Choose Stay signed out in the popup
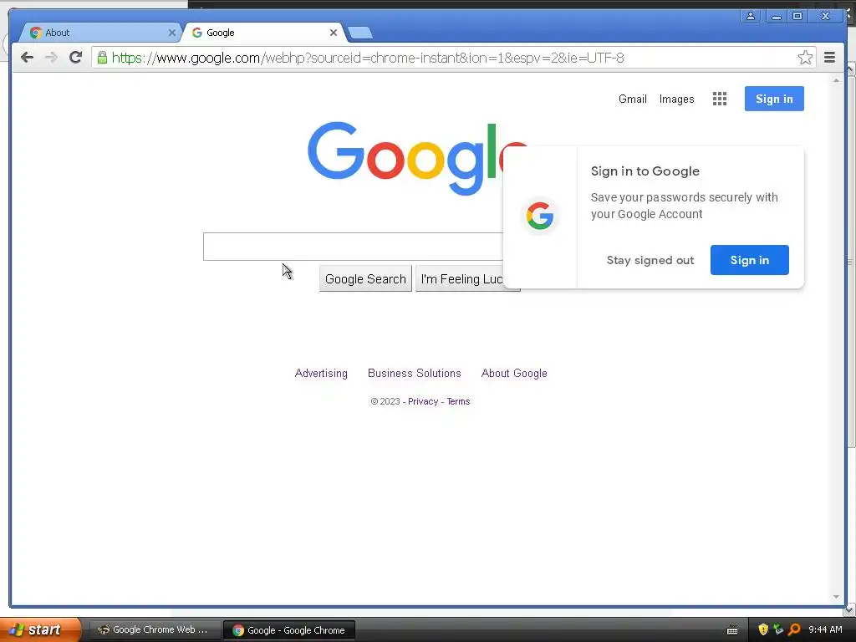Image resolution: width=856 pixels, height=642 pixels. (650, 261)
